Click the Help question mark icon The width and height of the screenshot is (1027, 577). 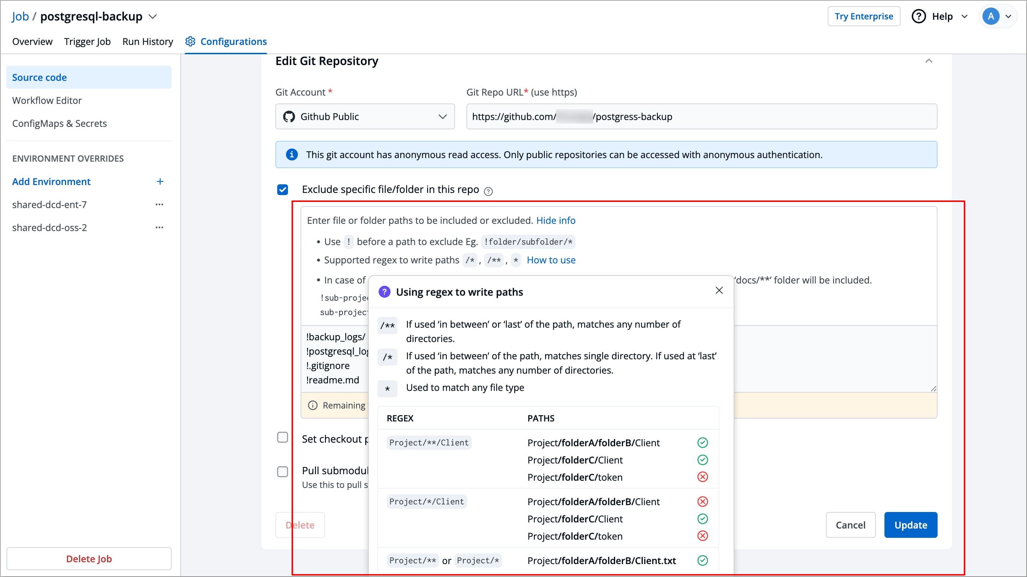pos(919,17)
